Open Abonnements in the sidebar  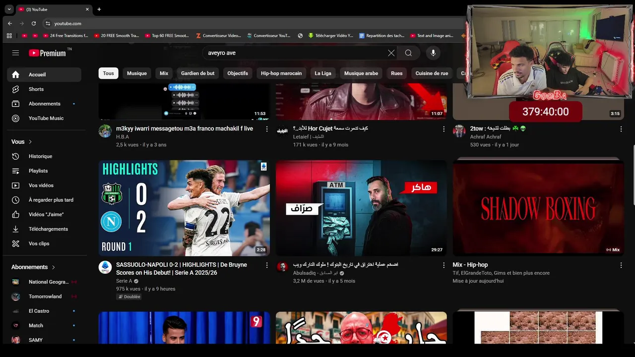44,104
